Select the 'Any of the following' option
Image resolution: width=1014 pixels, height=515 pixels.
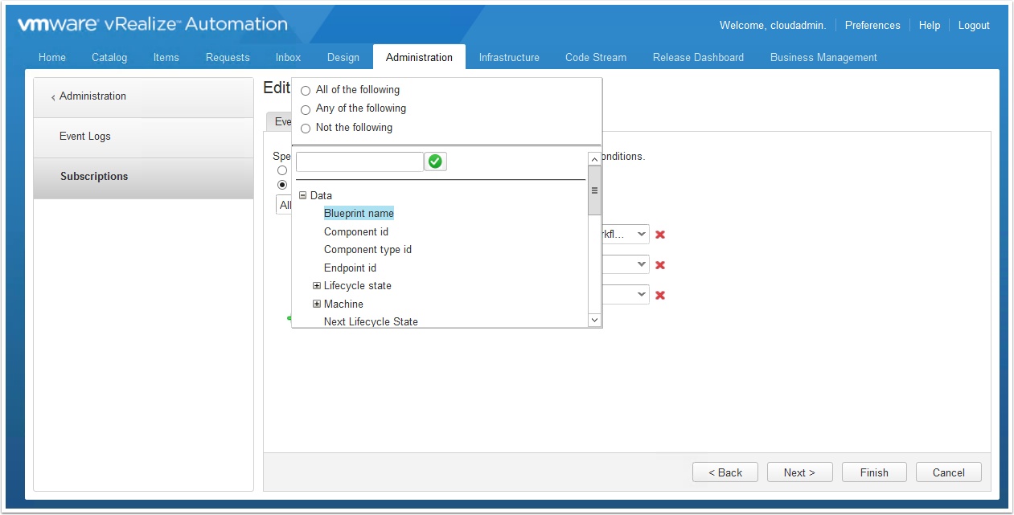pos(306,109)
